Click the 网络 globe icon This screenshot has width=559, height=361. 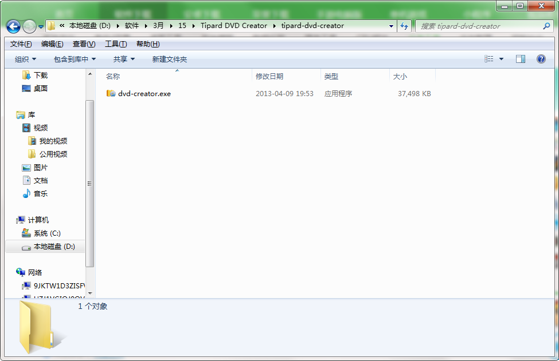[20, 272]
